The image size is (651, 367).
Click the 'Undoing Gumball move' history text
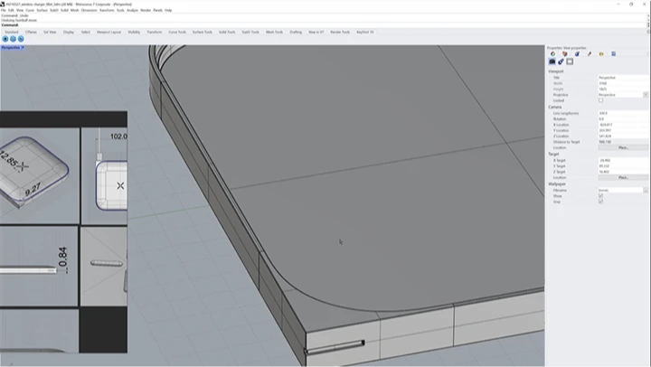point(19,20)
